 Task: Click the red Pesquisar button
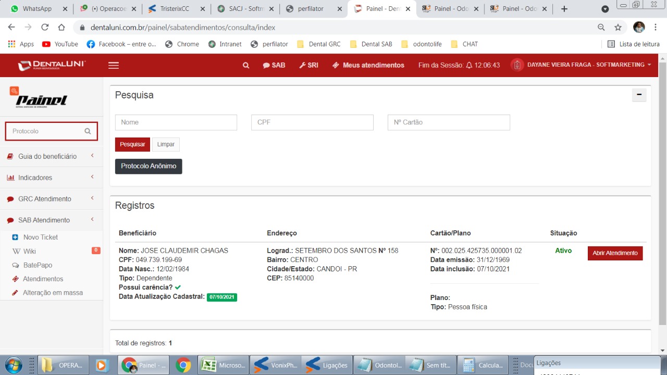[132, 144]
